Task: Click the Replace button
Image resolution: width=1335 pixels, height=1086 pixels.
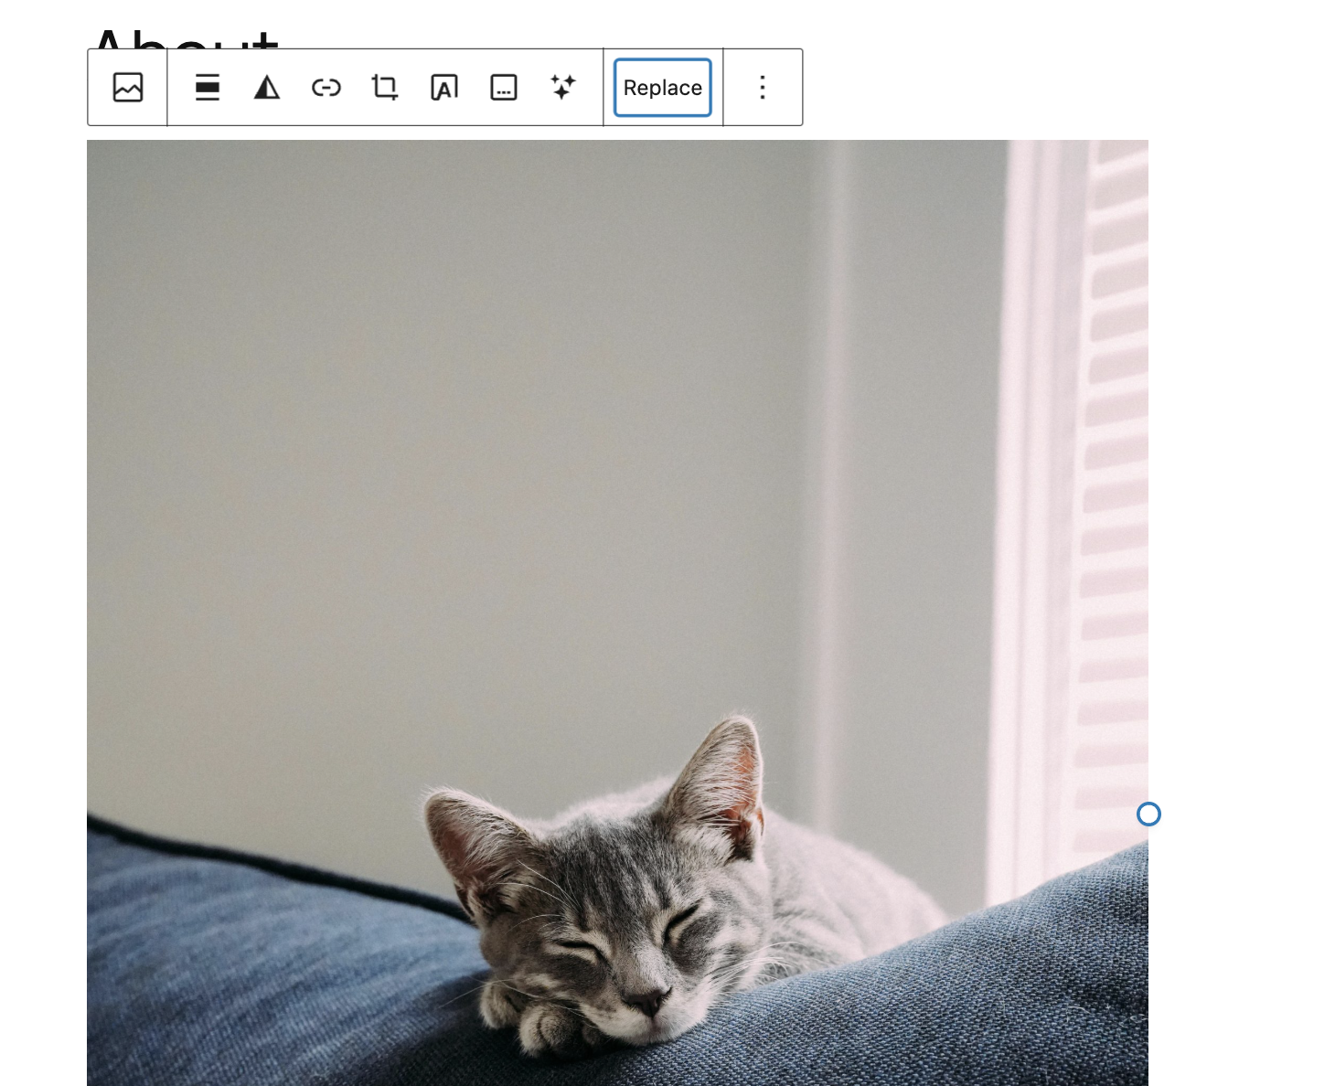Action: pyautogui.click(x=663, y=88)
